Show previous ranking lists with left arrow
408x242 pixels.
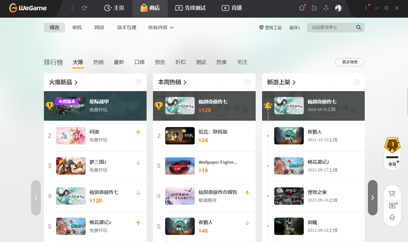[x=36, y=198]
